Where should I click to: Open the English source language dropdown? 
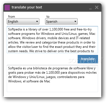pyautogui.click(x=23, y=21)
